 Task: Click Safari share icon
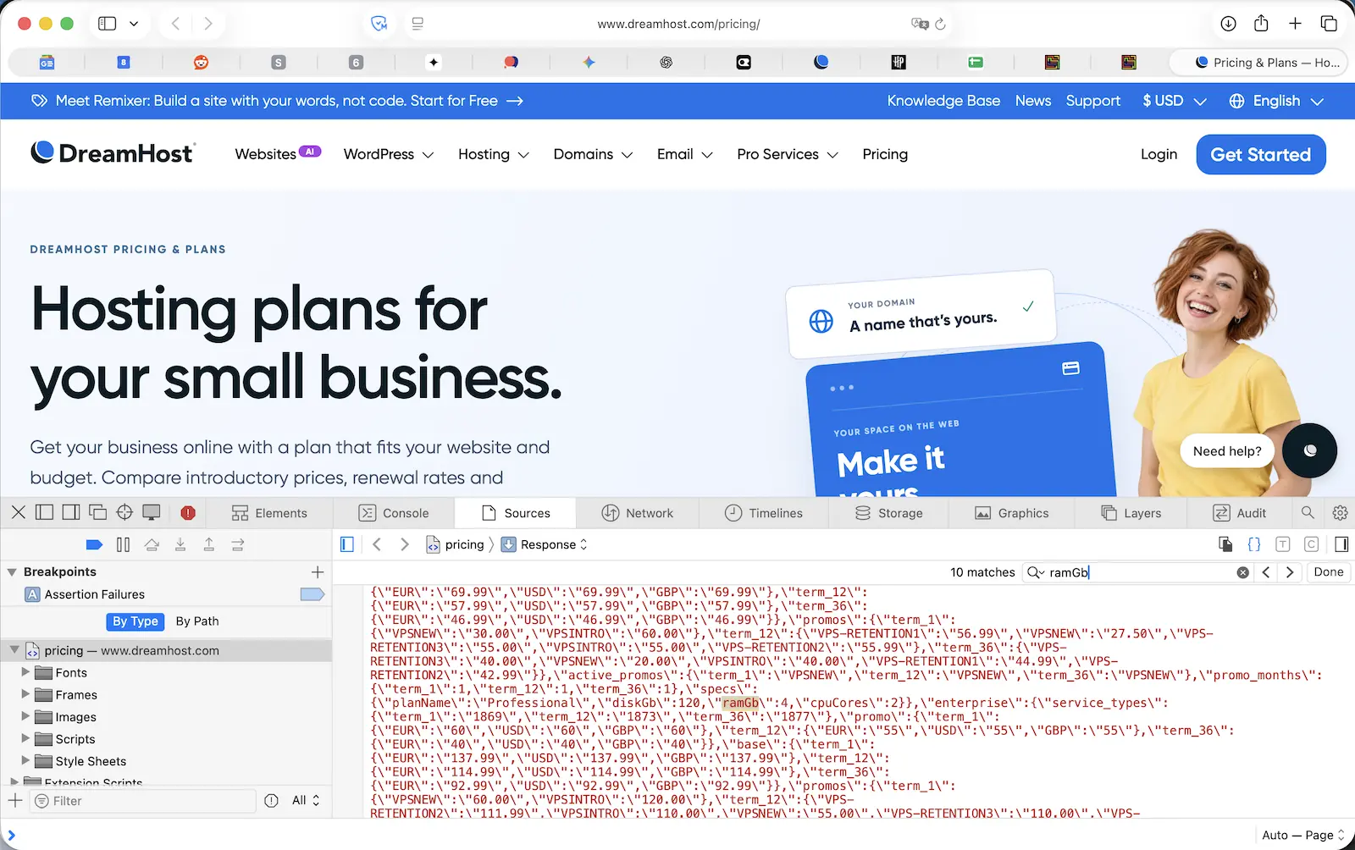[1261, 24]
